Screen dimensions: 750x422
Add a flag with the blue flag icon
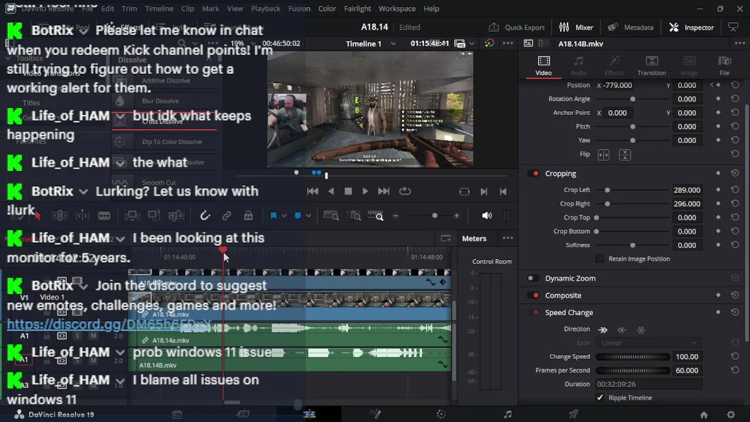click(273, 216)
